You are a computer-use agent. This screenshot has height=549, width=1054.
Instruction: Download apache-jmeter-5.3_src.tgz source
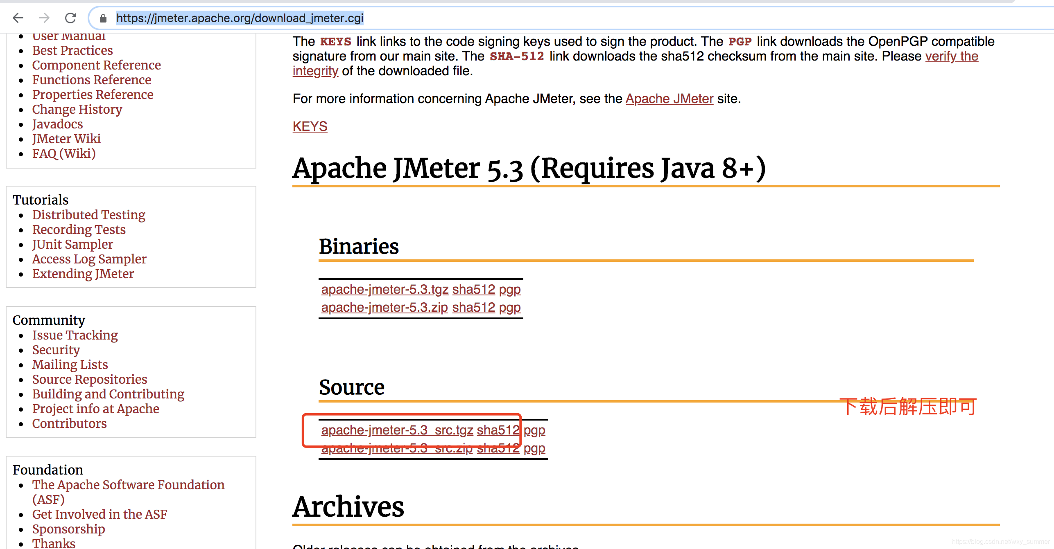click(397, 430)
